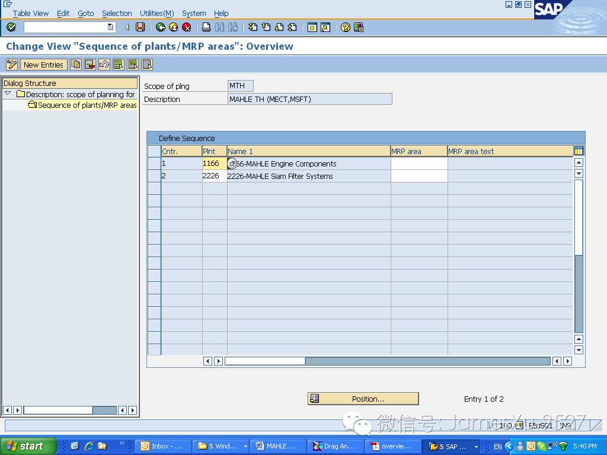Select Description: scope of planning for folder

coord(76,94)
